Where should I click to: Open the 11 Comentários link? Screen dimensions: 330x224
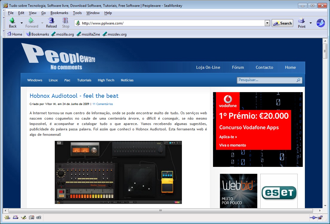[103, 104]
